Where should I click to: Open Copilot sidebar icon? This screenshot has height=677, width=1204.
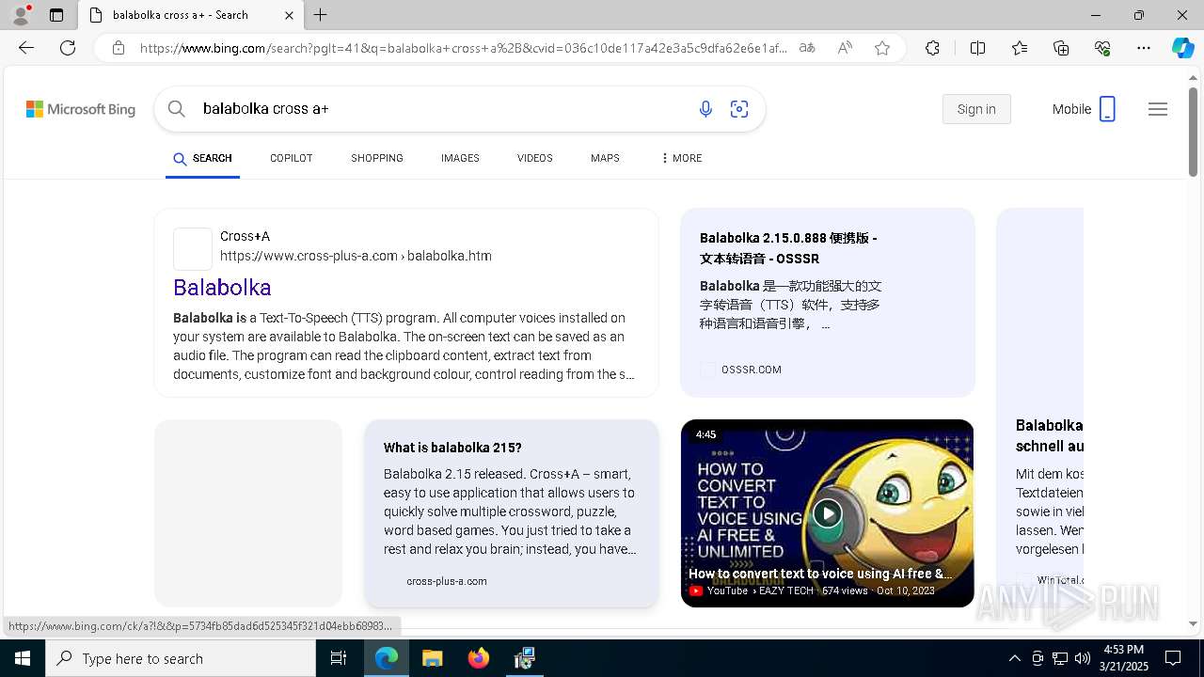1182,48
